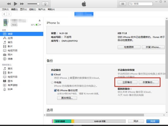Click the vertical scrollbar down arrow
This screenshot has width=168, height=126.
click(x=167, y=112)
